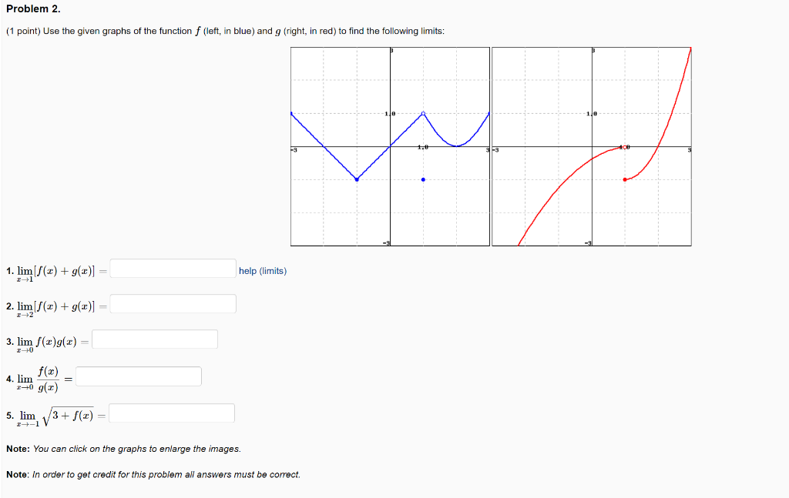This screenshot has width=789, height=498.
Task: Click the solid red dot on g graph
Action: coord(625,179)
